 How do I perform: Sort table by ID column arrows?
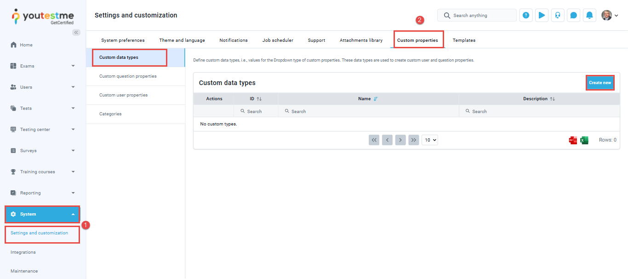coord(259,99)
